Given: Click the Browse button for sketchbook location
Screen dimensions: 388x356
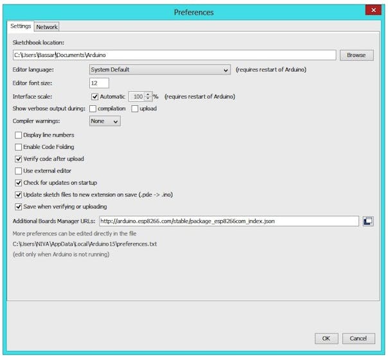Looking at the screenshot, I should (x=357, y=55).
